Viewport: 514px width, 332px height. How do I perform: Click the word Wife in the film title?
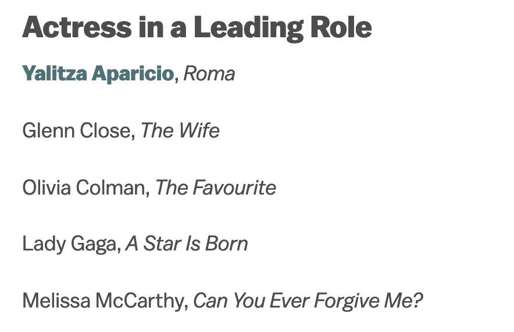[200, 130]
